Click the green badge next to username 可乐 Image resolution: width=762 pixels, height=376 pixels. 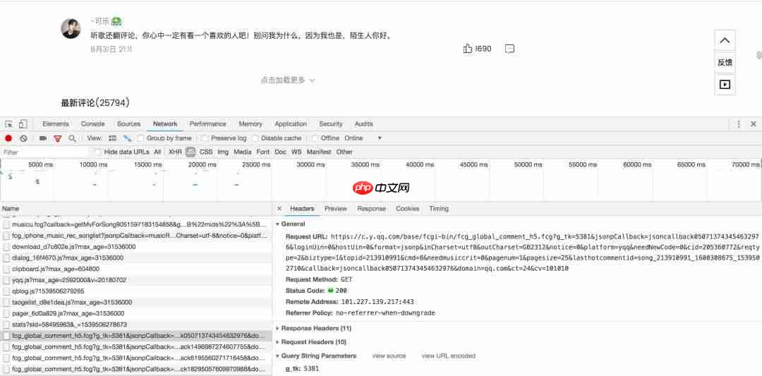[x=116, y=21]
